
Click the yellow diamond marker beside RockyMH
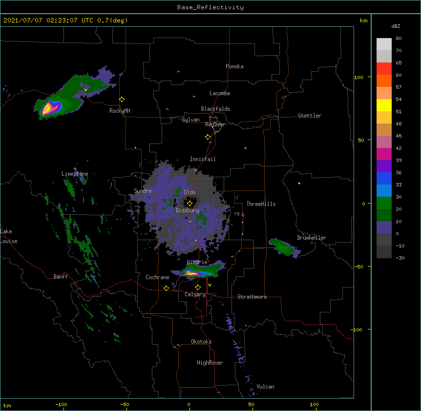[122, 100]
